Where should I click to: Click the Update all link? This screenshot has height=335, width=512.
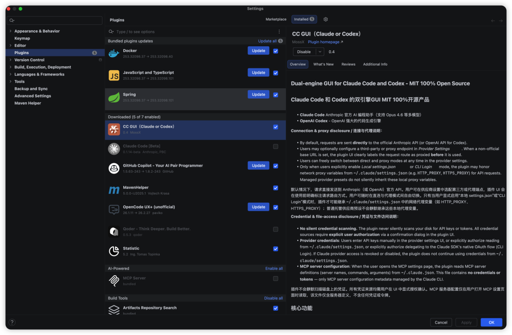[x=267, y=41]
